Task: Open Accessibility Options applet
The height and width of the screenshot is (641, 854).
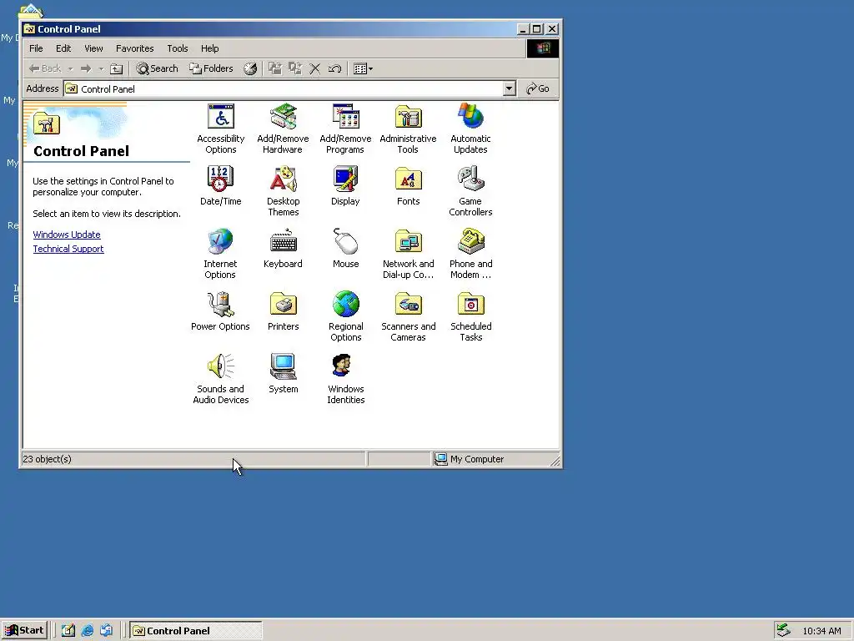Action: (x=220, y=129)
